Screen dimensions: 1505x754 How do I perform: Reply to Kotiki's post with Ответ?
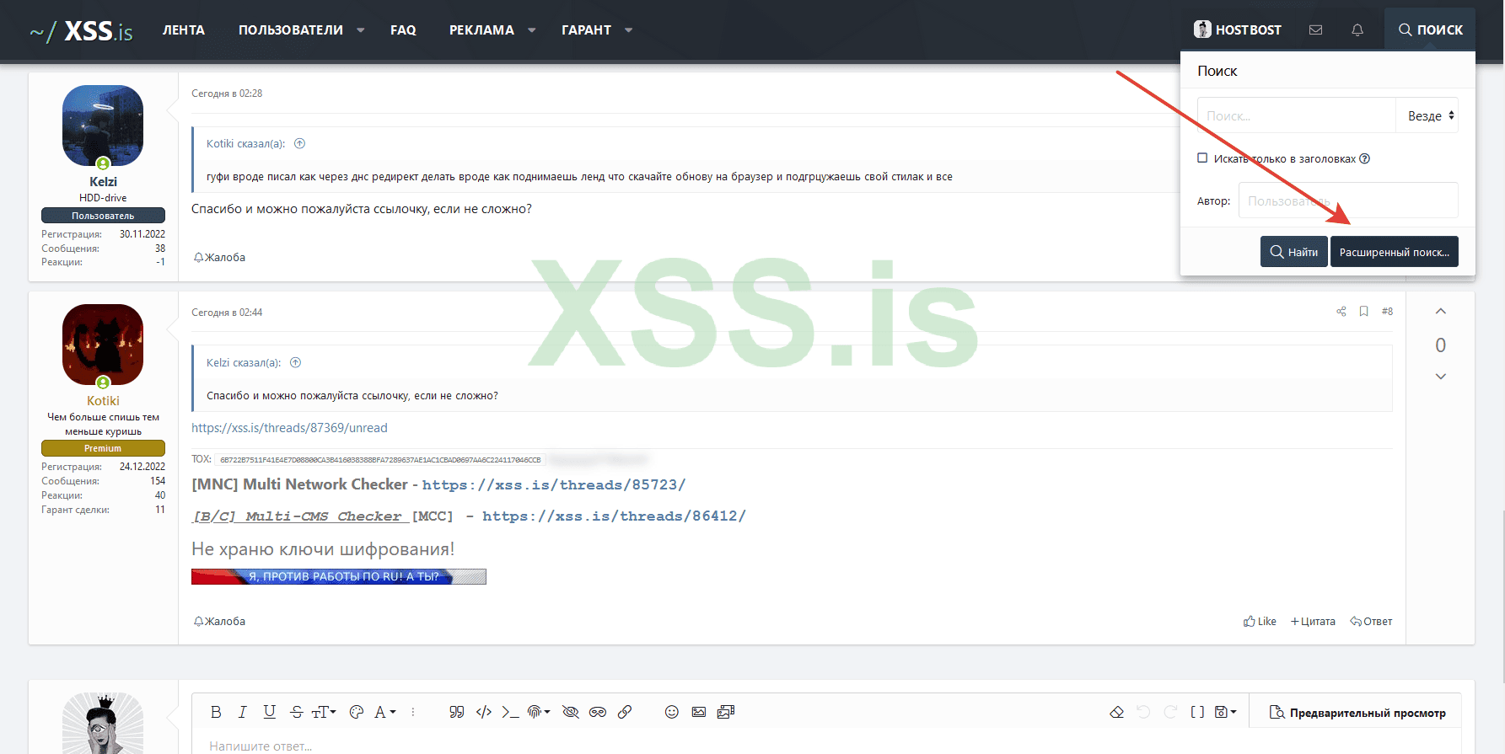point(1371,621)
